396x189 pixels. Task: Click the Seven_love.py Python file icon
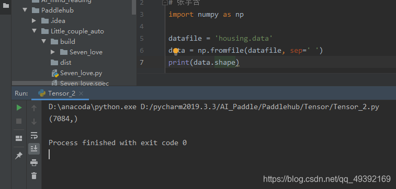coord(55,73)
